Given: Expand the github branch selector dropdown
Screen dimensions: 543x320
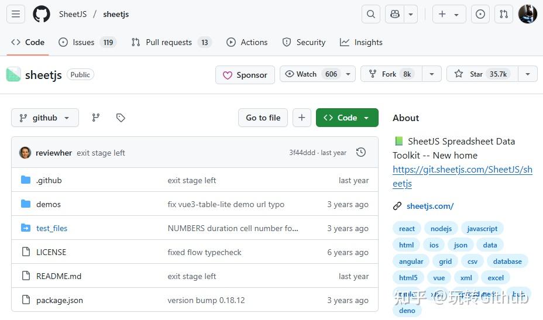Looking at the screenshot, I should point(44,118).
